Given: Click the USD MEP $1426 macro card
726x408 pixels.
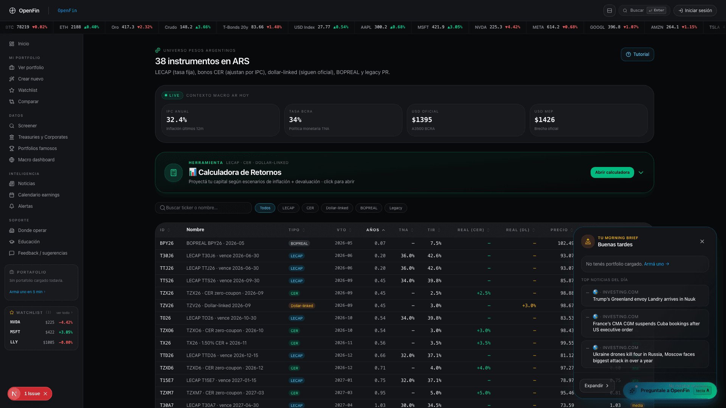Looking at the screenshot, I should pyautogui.click(x=588, y=120).
